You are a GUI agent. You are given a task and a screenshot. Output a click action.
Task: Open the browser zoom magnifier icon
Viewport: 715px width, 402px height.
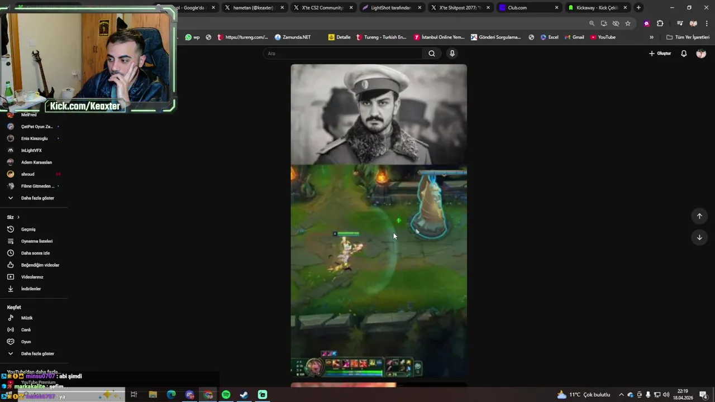pos(592,23)
